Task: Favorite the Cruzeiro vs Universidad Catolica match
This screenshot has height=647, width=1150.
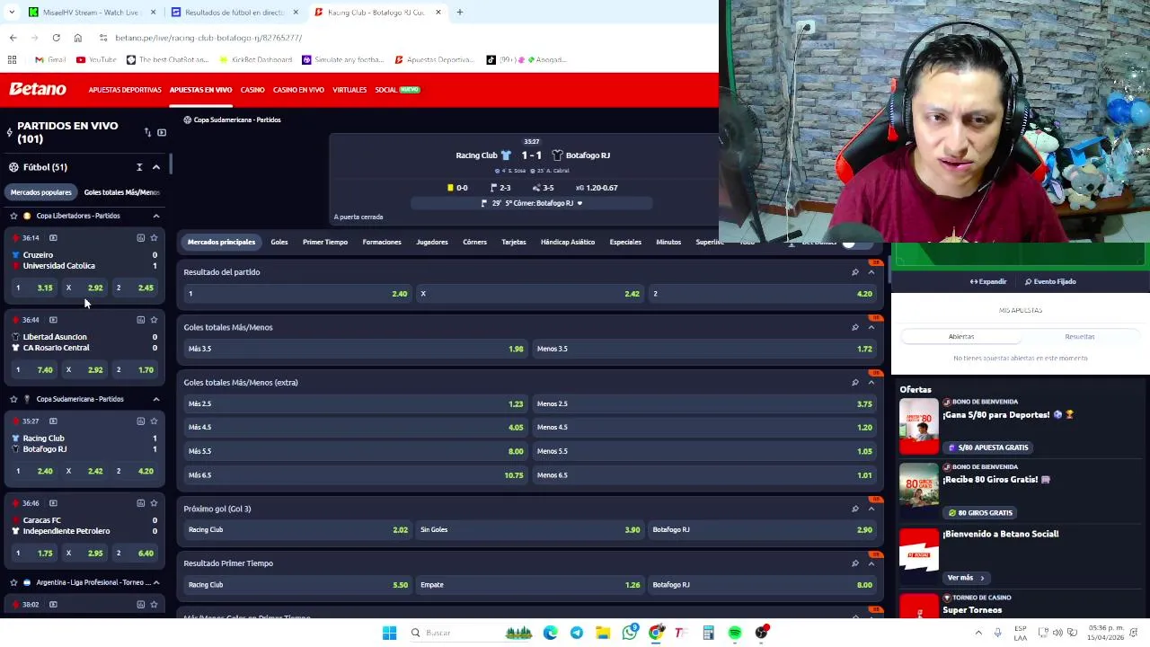Action: pyautogui.click(x=154, y=238)
